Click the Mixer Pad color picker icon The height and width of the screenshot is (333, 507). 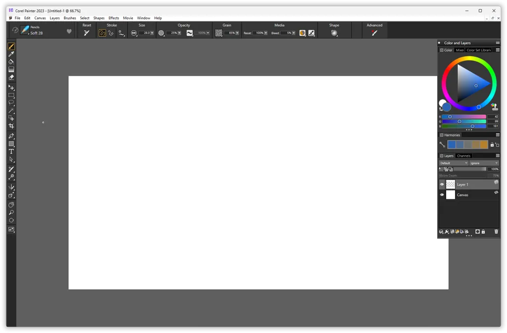pyautogui.click(x=494, y=106)
